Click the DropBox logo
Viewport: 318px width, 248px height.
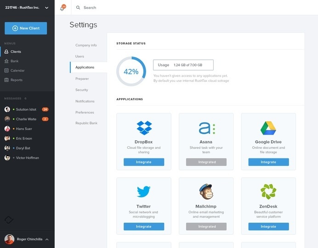pos(144,128)
